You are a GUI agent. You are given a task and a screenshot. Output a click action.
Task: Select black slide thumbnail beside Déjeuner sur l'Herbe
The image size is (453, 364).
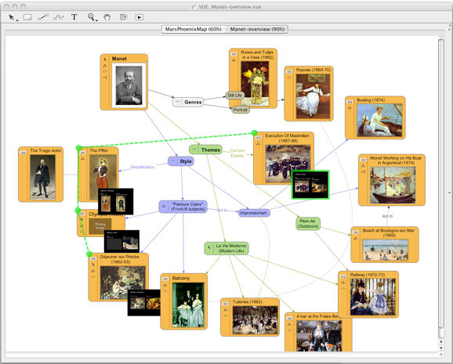144,302
